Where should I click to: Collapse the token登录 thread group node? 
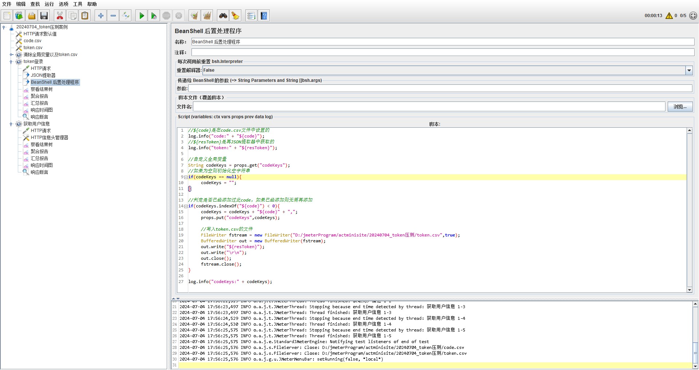pyautogui.click(x=11, y=62)
